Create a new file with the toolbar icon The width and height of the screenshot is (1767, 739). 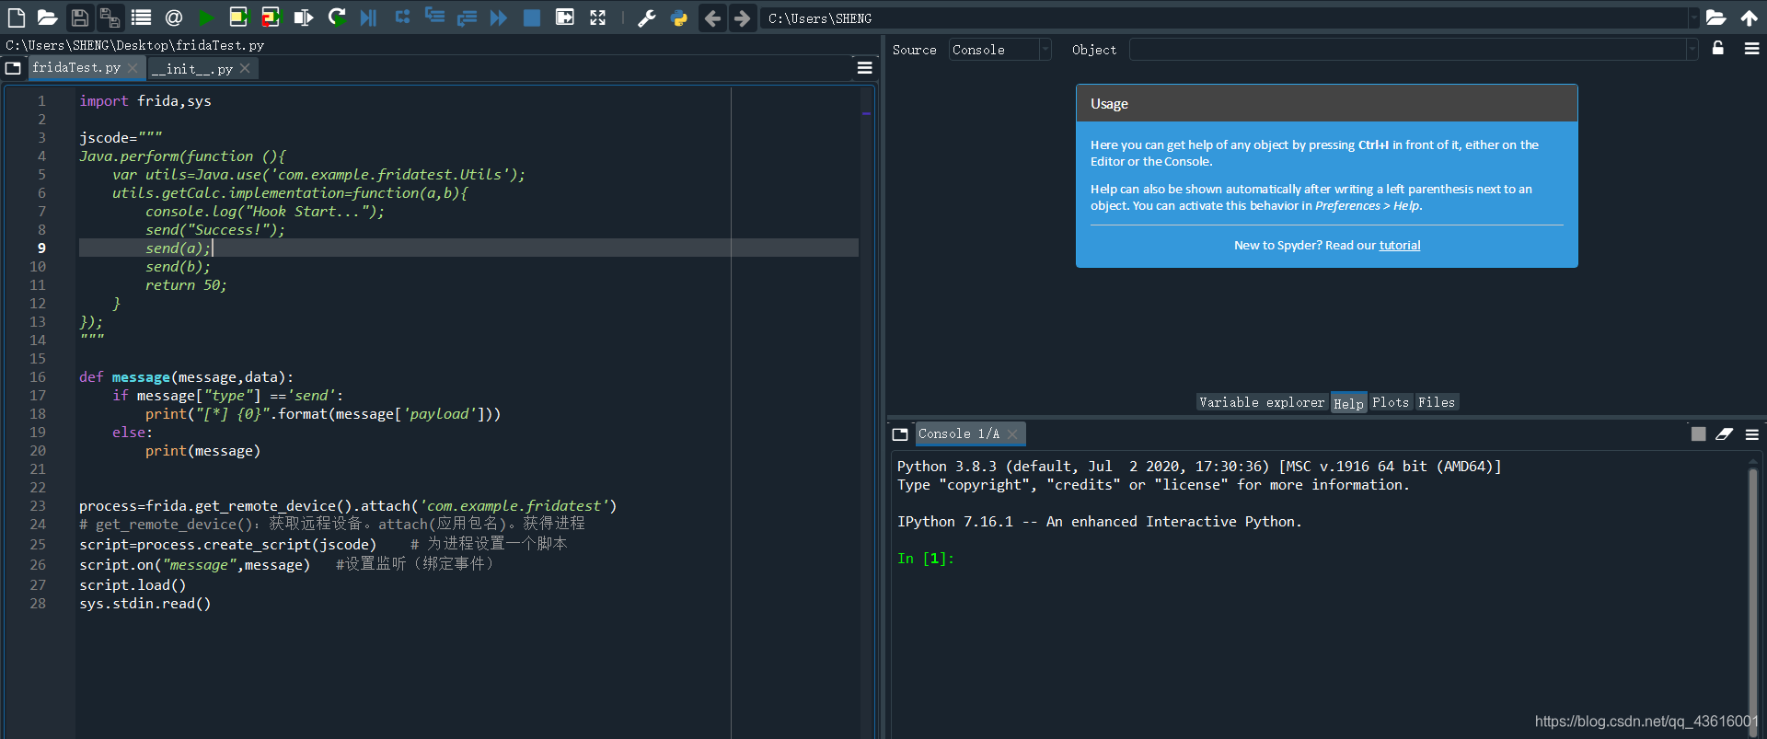[x=17, y=17]
